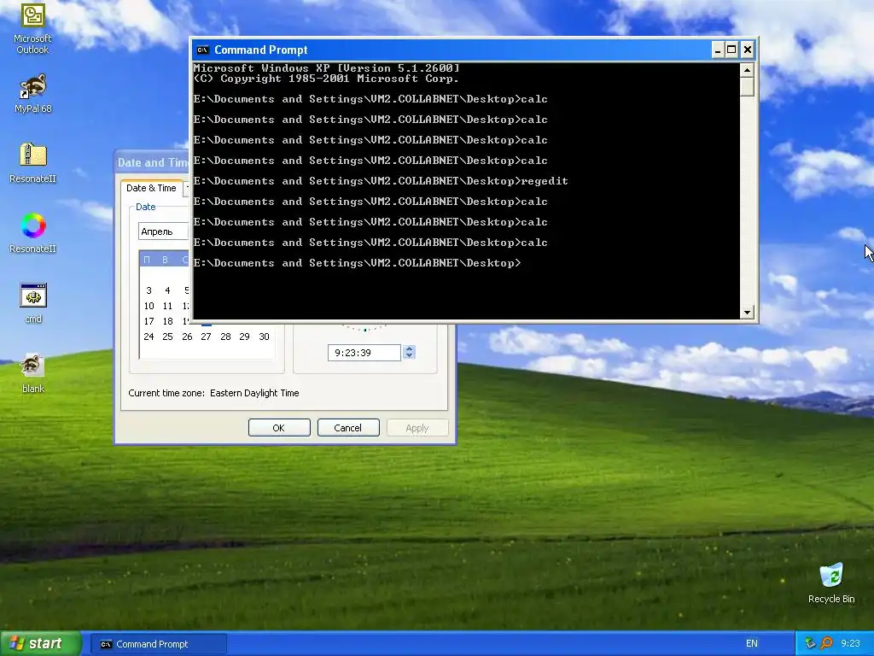The image size is (874, 656).
Task: Click the Command Prompt scrollbar up arrow
Action: [747, 70]
